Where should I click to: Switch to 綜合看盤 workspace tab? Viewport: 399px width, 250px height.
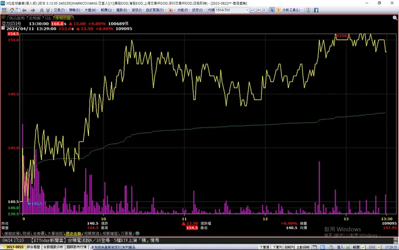coord(33,247)
